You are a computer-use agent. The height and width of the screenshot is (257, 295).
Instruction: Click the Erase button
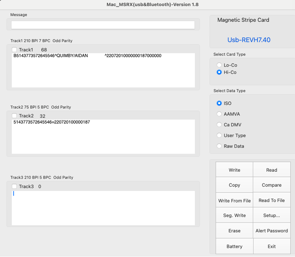point(234,231)
